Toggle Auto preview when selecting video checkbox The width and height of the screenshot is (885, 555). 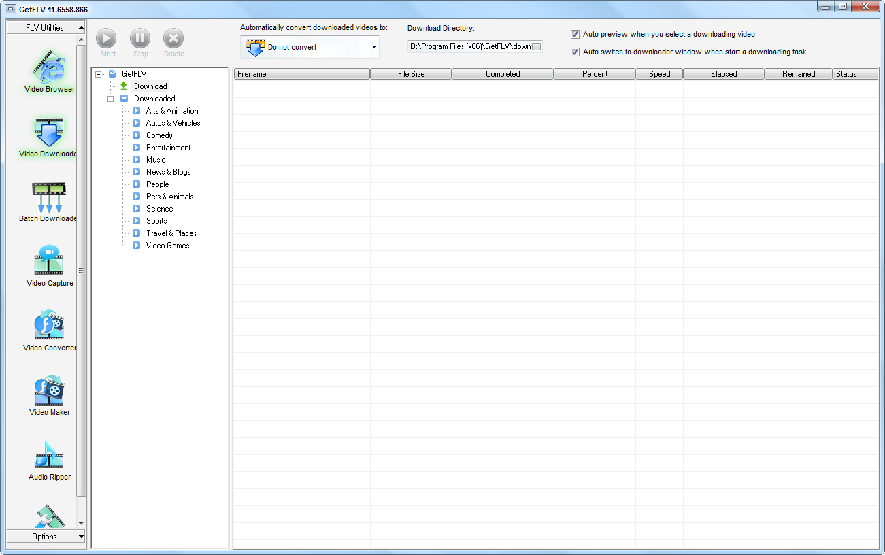pyautogui.click(x=575, y=34)
